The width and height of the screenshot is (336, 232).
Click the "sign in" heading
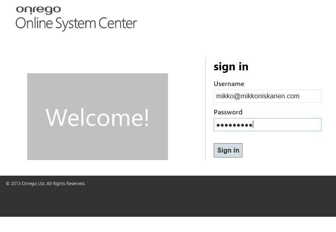click(231, 67)
